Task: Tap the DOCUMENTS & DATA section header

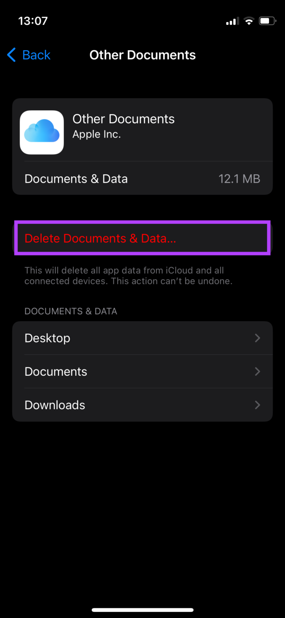Action: [71, 311]
